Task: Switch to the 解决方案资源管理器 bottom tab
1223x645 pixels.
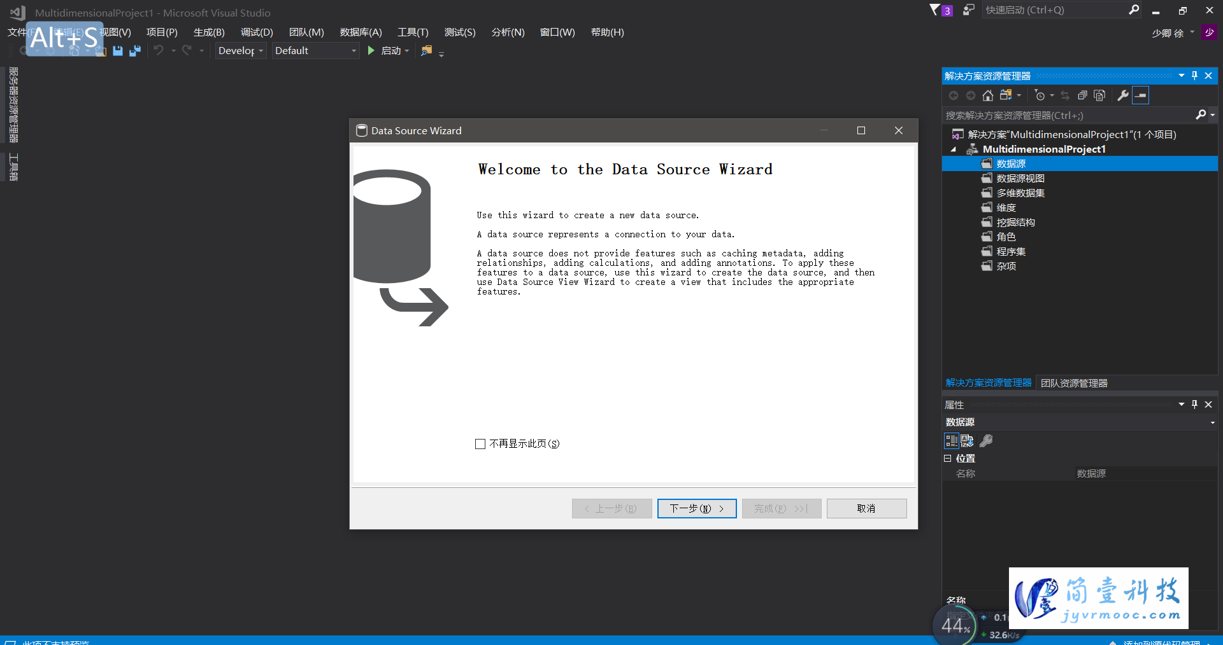Action: [989, 383]
